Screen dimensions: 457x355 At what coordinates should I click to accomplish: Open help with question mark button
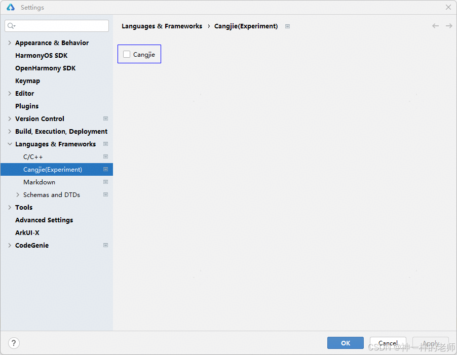tap(14, 343)
